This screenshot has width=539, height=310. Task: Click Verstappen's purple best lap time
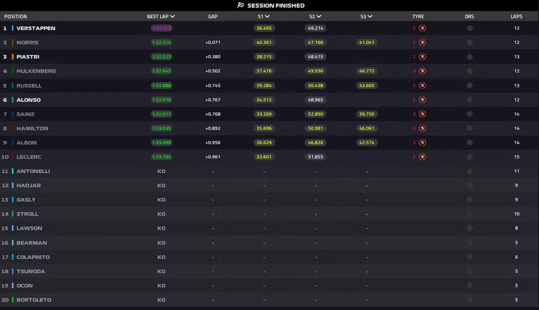tap(161, 28)
